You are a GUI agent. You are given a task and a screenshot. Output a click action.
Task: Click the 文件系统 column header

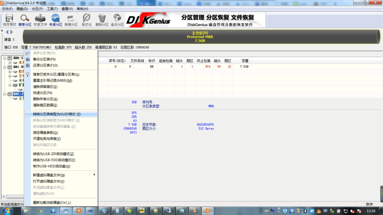[137, 61]
